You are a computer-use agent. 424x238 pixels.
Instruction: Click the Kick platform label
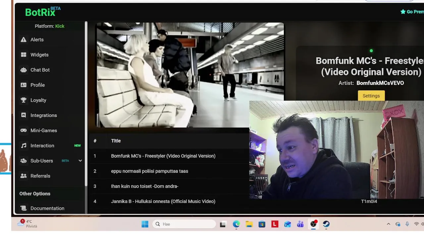(60, 26)
